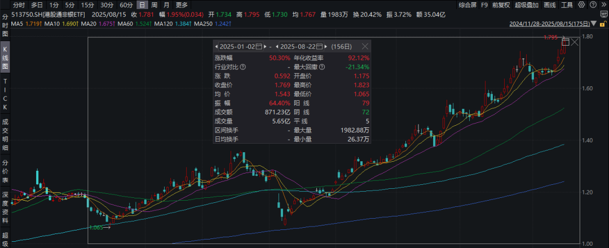Step start date forward one day

(265, 47)
